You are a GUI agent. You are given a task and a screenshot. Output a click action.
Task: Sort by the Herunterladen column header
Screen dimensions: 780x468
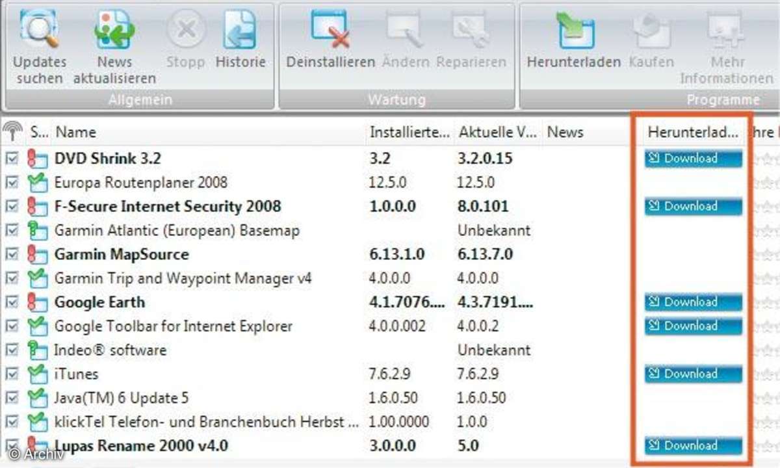[693, 132]
